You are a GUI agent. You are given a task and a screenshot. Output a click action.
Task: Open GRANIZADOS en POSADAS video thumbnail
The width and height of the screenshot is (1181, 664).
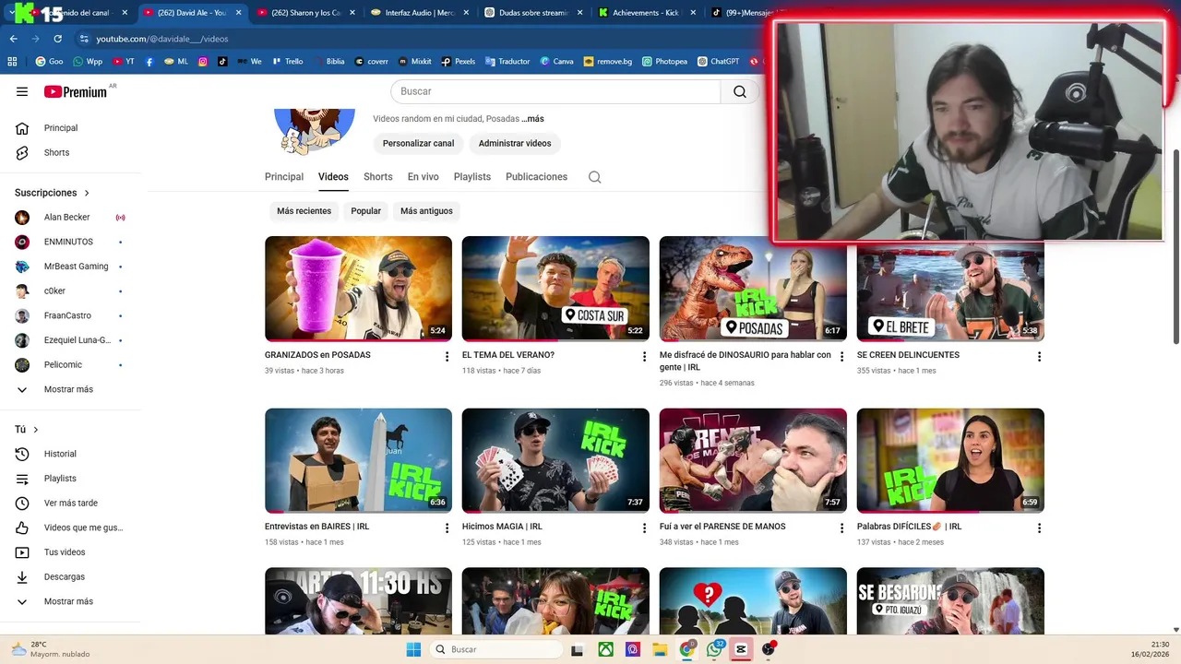point(358,289)
